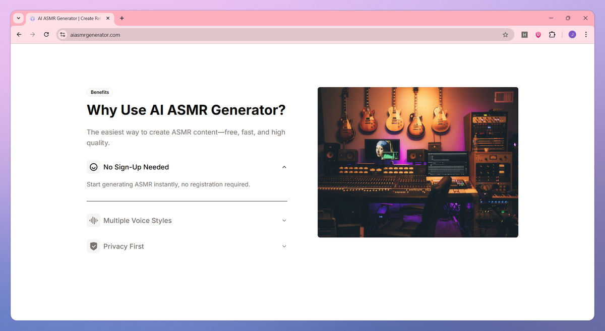This screenshot has height=331, width=605.
Task: Click the text 'The easiest way to create ASMR content'
Action: (153, 132)
